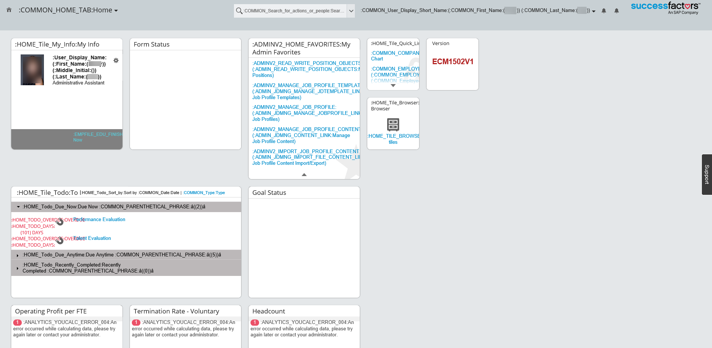Image resolution: width=712 pixels, height=348 pixels.
Task: Click the employee profile photo
Action: point(32,70)
